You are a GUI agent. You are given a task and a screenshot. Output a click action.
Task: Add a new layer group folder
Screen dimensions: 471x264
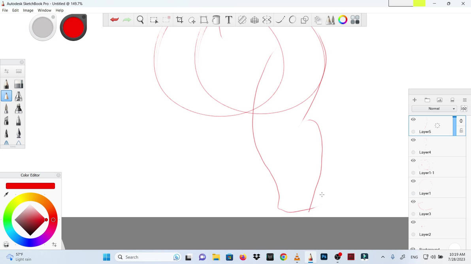[427, 100]
